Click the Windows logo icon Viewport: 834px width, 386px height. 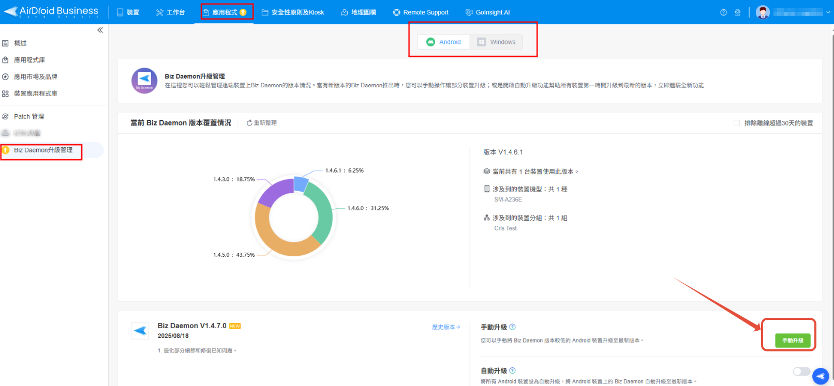click(x=481, y=42)
